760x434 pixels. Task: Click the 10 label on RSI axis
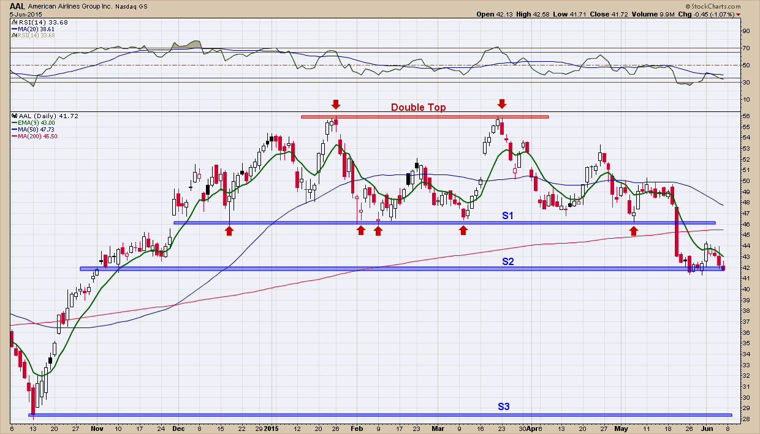point(746,99)
